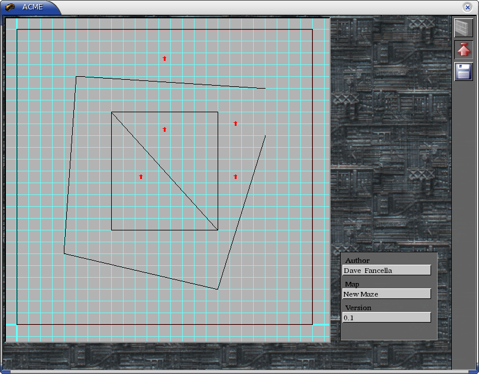
Task: Pick the lower red arrow right of inner square
Action: click(x=235, y=177)
